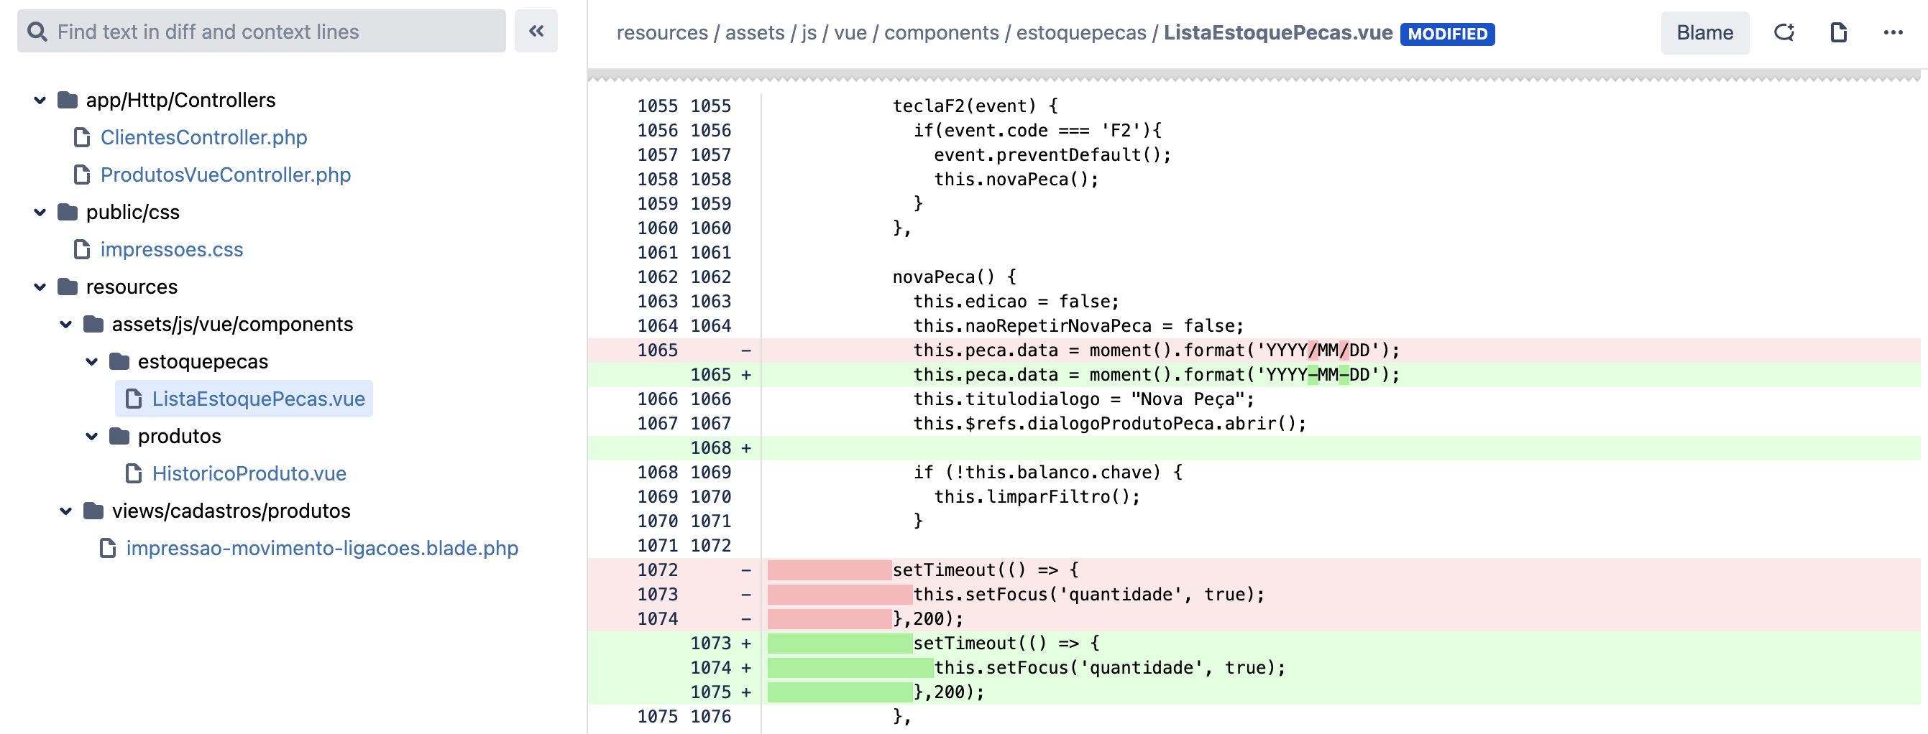Collapse the produtos folder chevron
This screenshot has height=734, width=1928.
(92, 437)
